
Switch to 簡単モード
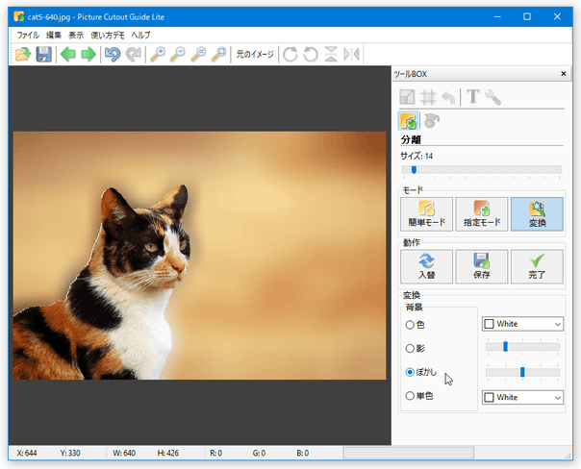tap(426, 214)
